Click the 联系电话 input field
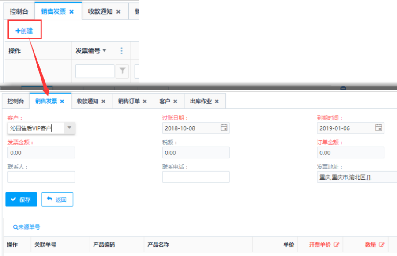The image size is (397, 256). (x=195, y=177)
